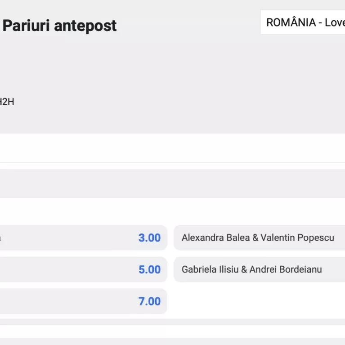Choose Alexandra Balea & Valentin Popescu
Image resolution: width=345 pixels, height=345 pixels.
pos(260,237)
